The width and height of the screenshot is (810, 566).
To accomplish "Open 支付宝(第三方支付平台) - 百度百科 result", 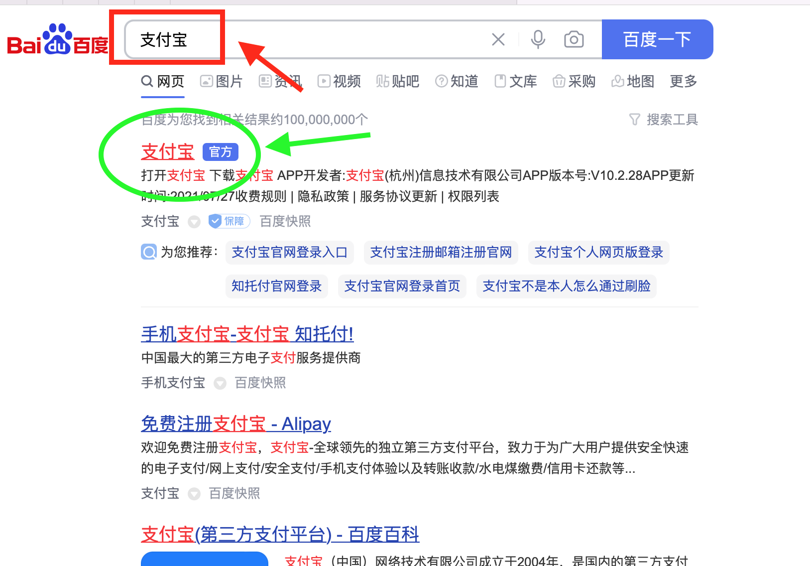I will (x=280, y=534).
